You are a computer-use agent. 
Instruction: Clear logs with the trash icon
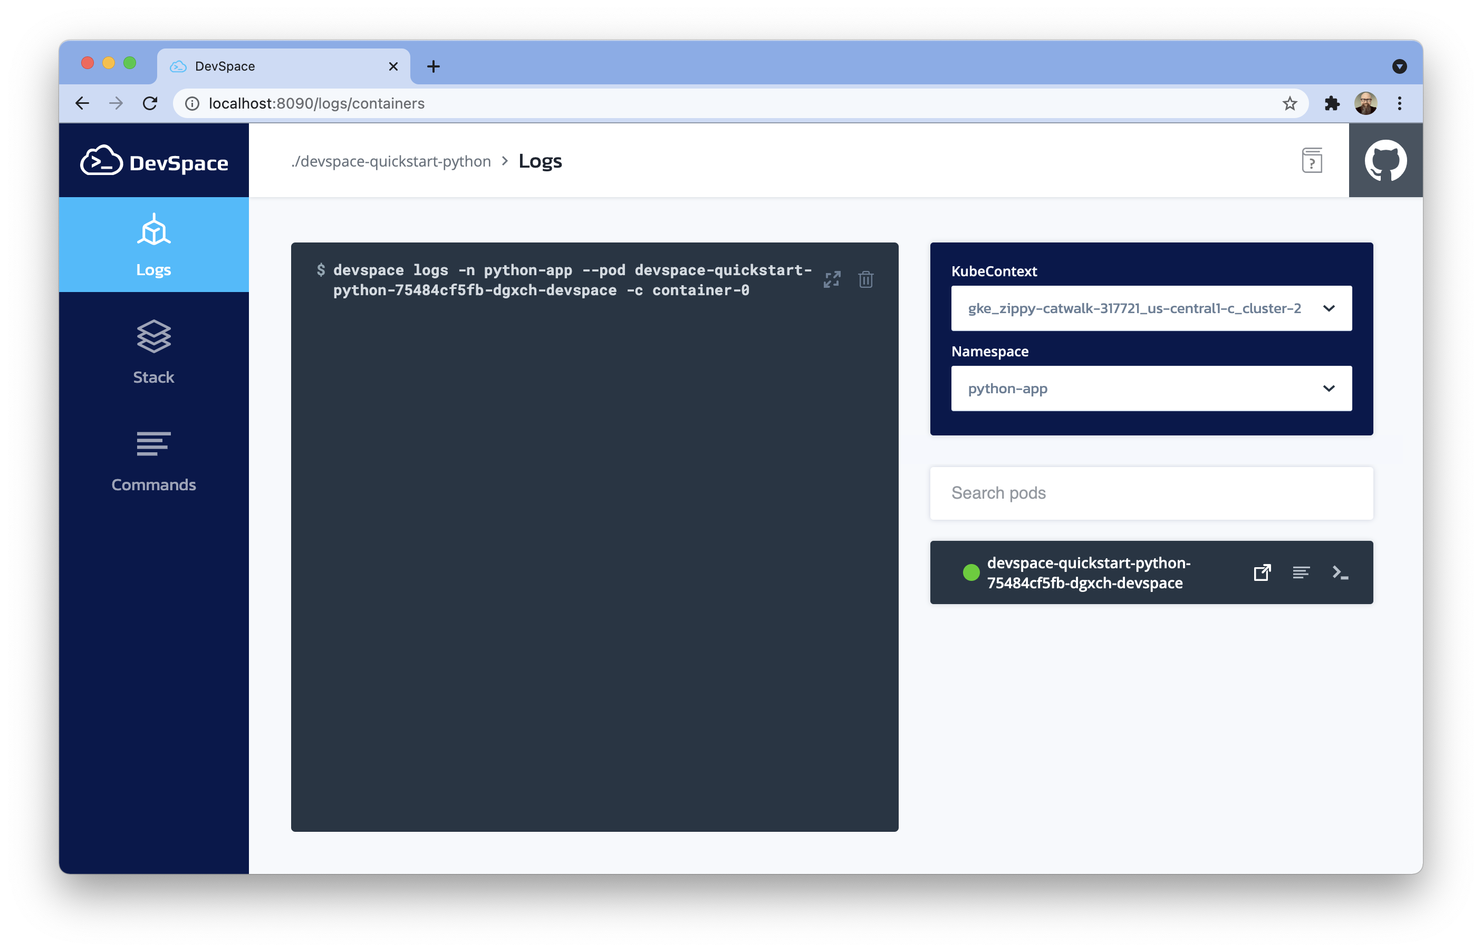[x=865, y=279]
